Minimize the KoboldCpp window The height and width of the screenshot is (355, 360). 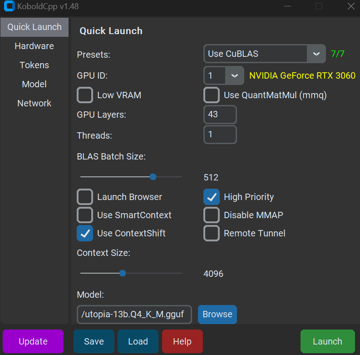[x=287, y=6]
